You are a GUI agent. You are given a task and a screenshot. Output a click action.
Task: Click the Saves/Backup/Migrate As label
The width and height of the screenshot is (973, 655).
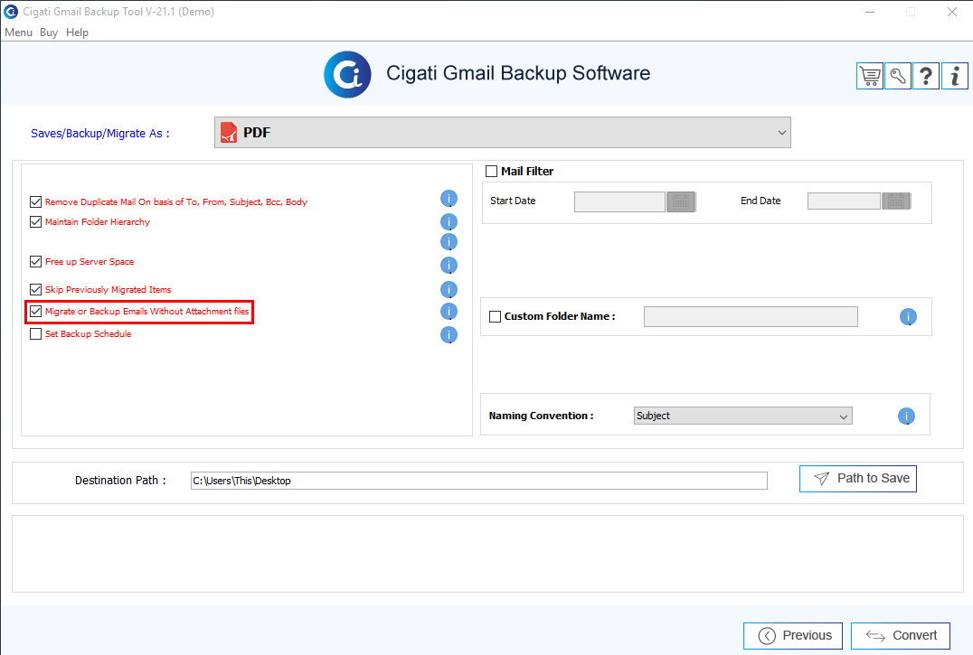(99, 133)
